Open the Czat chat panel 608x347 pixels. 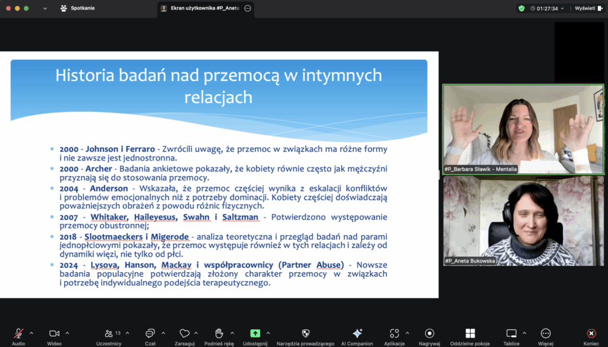point(150,333)
